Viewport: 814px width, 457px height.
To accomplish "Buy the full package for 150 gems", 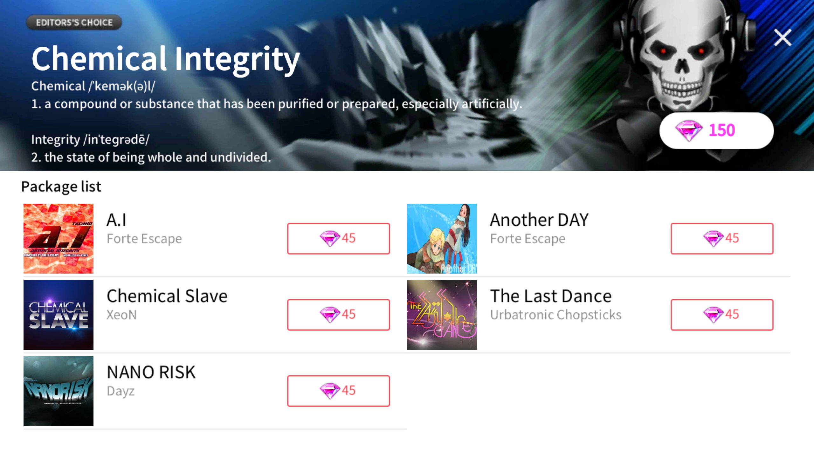I will [716, 130].
